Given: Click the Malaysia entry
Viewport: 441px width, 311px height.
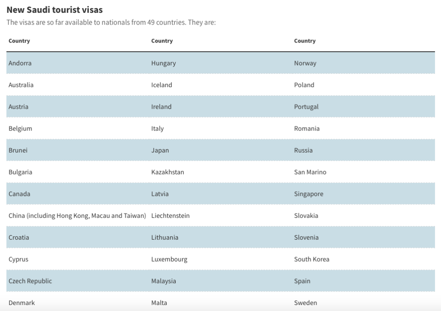Looking at the screenshot, I should click(164, 281).
